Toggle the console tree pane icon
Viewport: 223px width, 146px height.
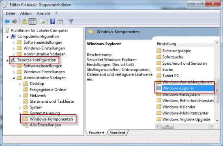click(32, 21)
